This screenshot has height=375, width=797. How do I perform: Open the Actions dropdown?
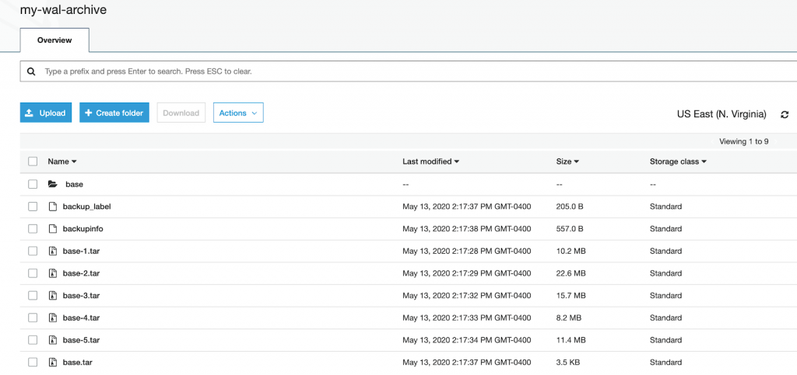click(x=238, y=113)
